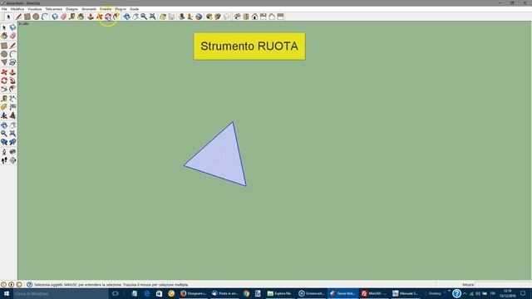Pick the Protractor tool in the left palette
532x299 pixels.
pos(4,107)
